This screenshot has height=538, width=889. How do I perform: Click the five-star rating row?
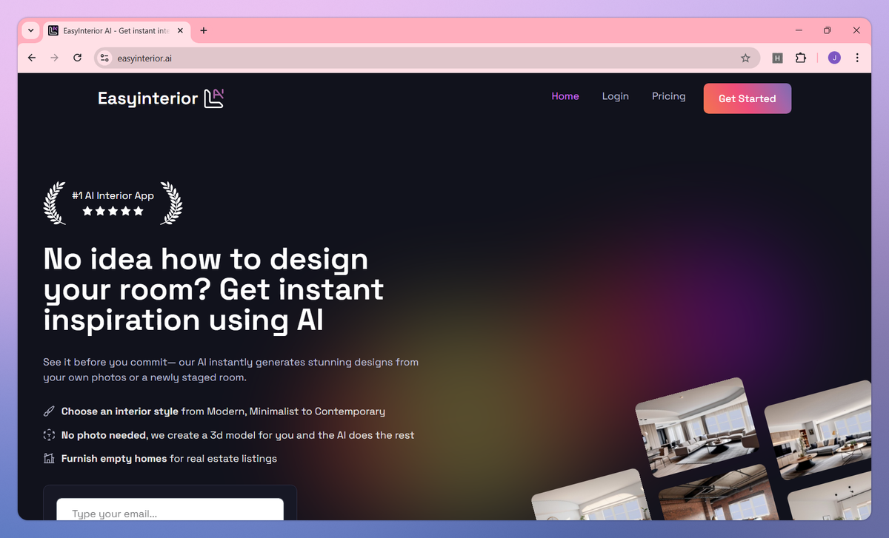113,212
